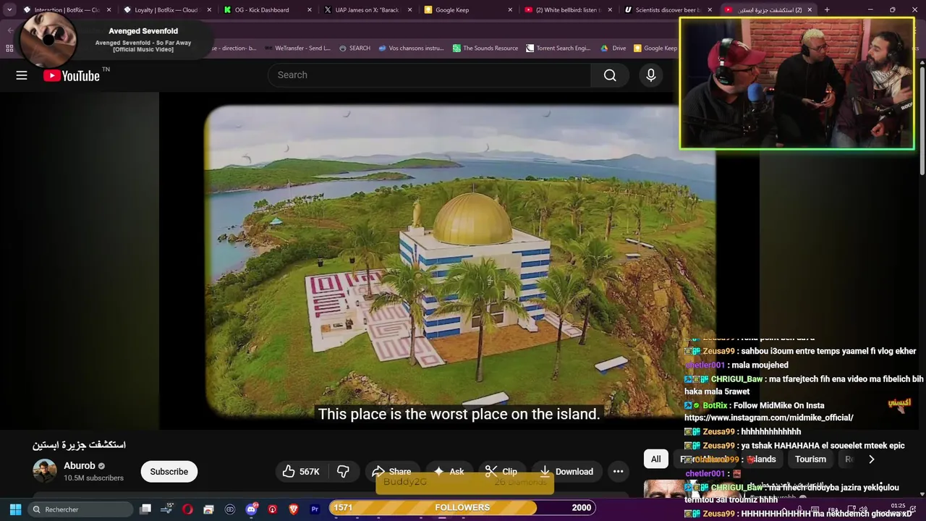This screenshot has width=926, height=521.
Task: Switch to White bellbird YouTube tab
Action: [568, 10]
